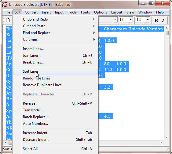The height and width of the screenshot is (154, 172).
Task: Open the font size 12 dropdown
Action: pos(130,20)
